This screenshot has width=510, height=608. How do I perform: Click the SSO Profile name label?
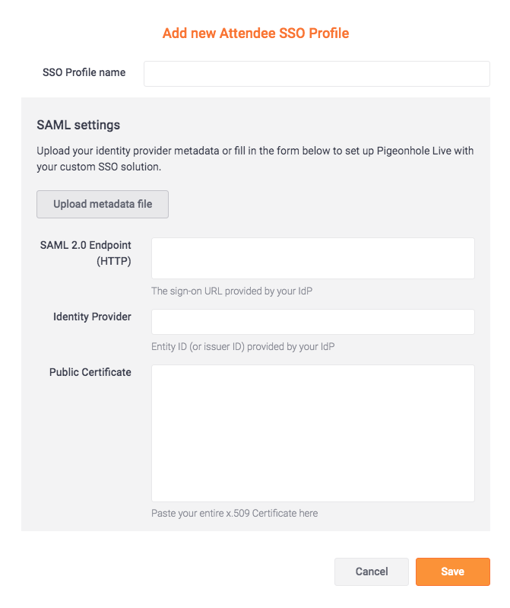pos(84,72)
